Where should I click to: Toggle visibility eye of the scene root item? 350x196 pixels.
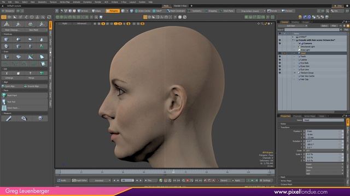coord(279,40)
